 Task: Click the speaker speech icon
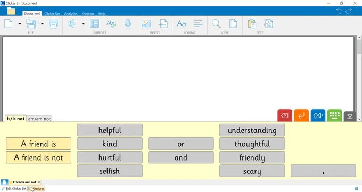[x=72, y=23]
